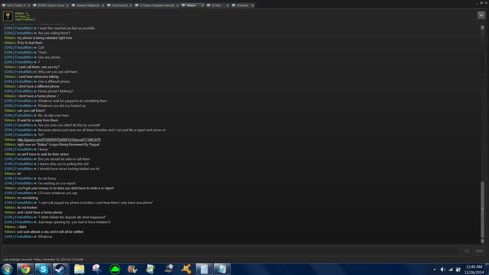Open Windows Explorer folder in the taskbar
The width and height of the screenshot is (489, 275).
point(79,269)
